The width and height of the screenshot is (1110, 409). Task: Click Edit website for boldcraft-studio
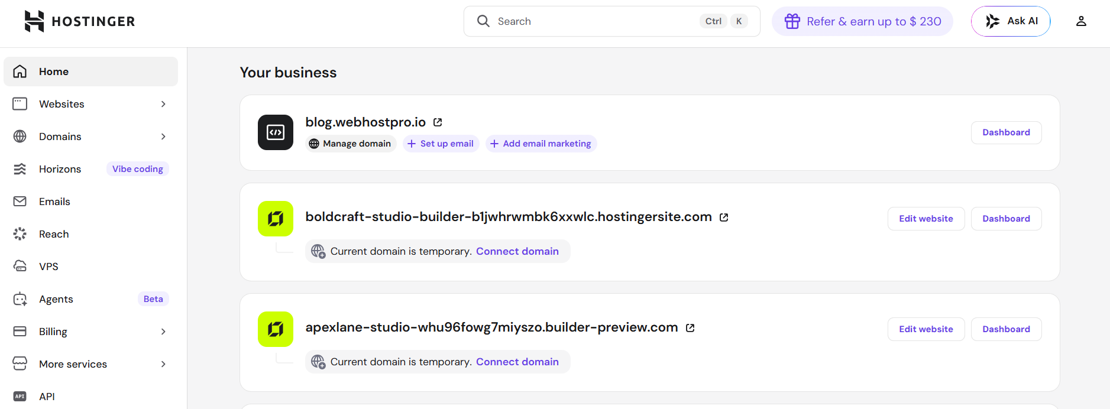926,219
